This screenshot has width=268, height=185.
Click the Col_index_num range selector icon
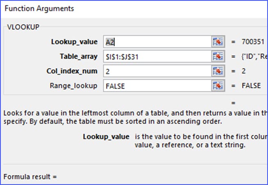coord(218,71)
